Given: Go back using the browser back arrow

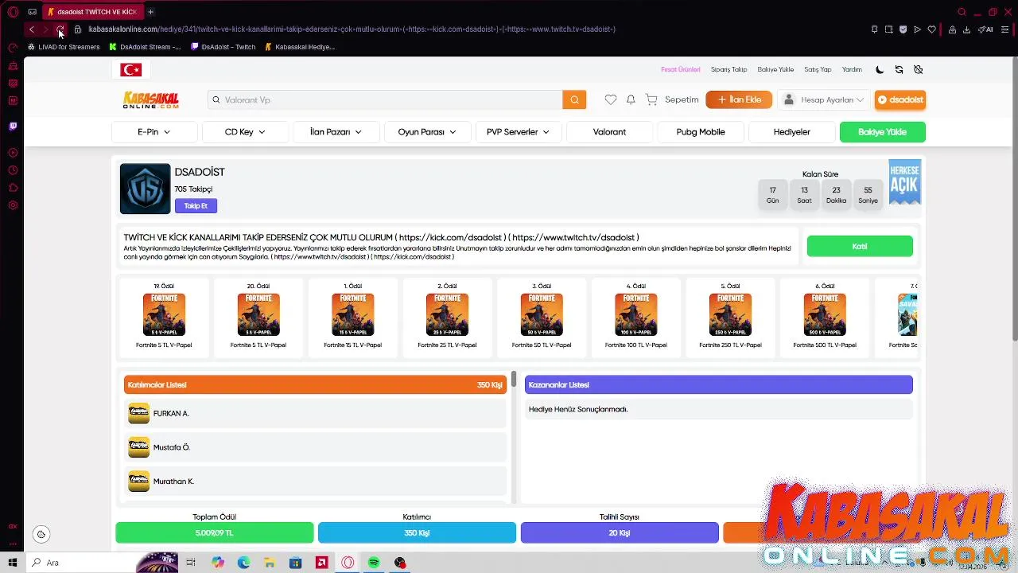Looking at the screenshot, I should pyautogui.click(x=31, y=29).
